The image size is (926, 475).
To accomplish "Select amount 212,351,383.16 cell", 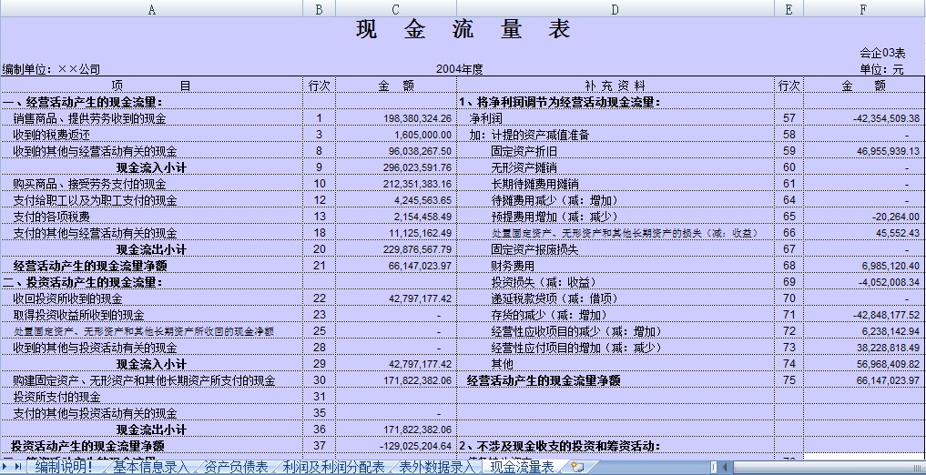I will (x=396, y=184).
